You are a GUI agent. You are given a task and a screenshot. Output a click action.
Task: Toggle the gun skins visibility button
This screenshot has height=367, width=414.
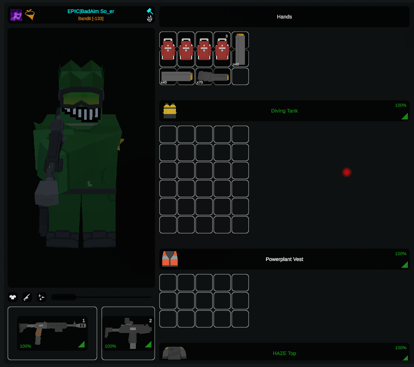(27, 297)
